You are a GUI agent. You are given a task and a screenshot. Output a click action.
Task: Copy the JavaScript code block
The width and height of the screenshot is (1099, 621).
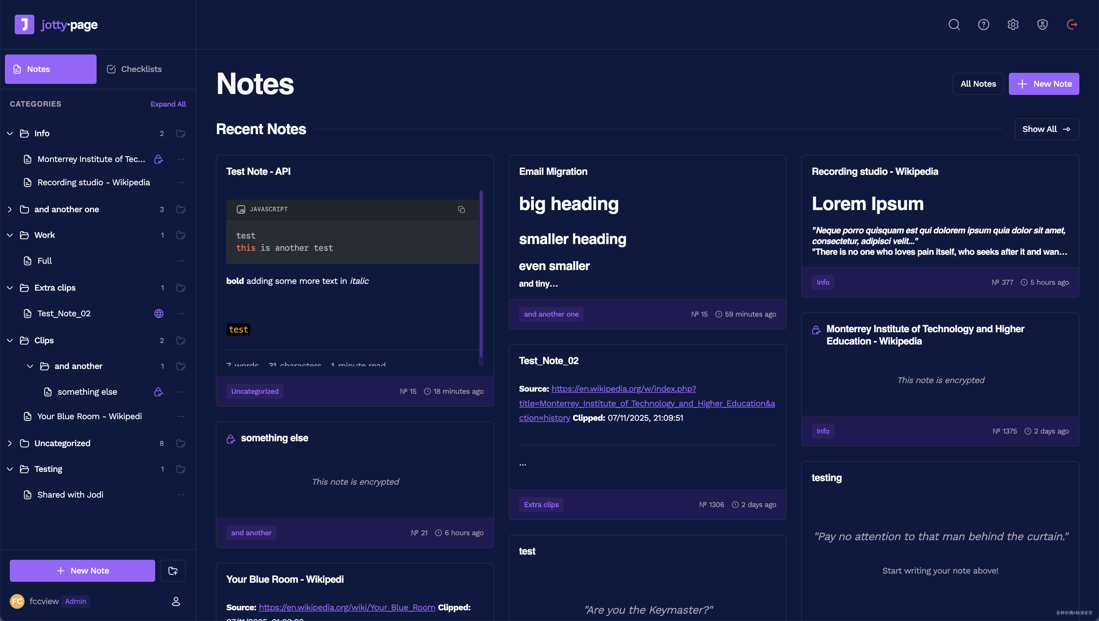tap(461, 209)
